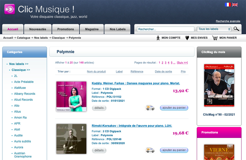The height and width of the screenshot is (160, 246).
Task: Open the ClicMag n°90 magazine cover
Action: 219,85
